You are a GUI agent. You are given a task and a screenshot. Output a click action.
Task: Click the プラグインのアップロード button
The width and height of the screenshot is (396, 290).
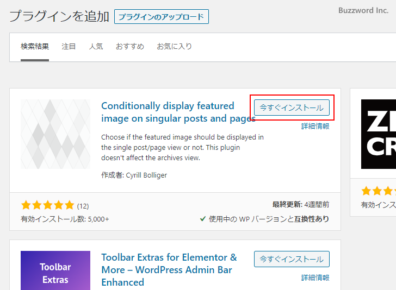(x=162, y=17)
